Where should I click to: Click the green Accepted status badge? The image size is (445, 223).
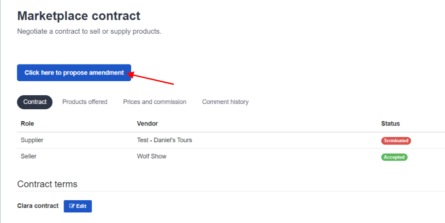click(x=394, y=157)
